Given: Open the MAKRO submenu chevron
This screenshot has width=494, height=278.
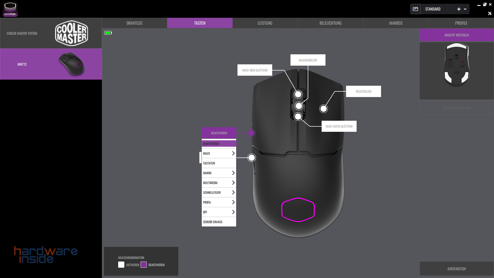Looking at the screenshot, I should click(233, 173).
